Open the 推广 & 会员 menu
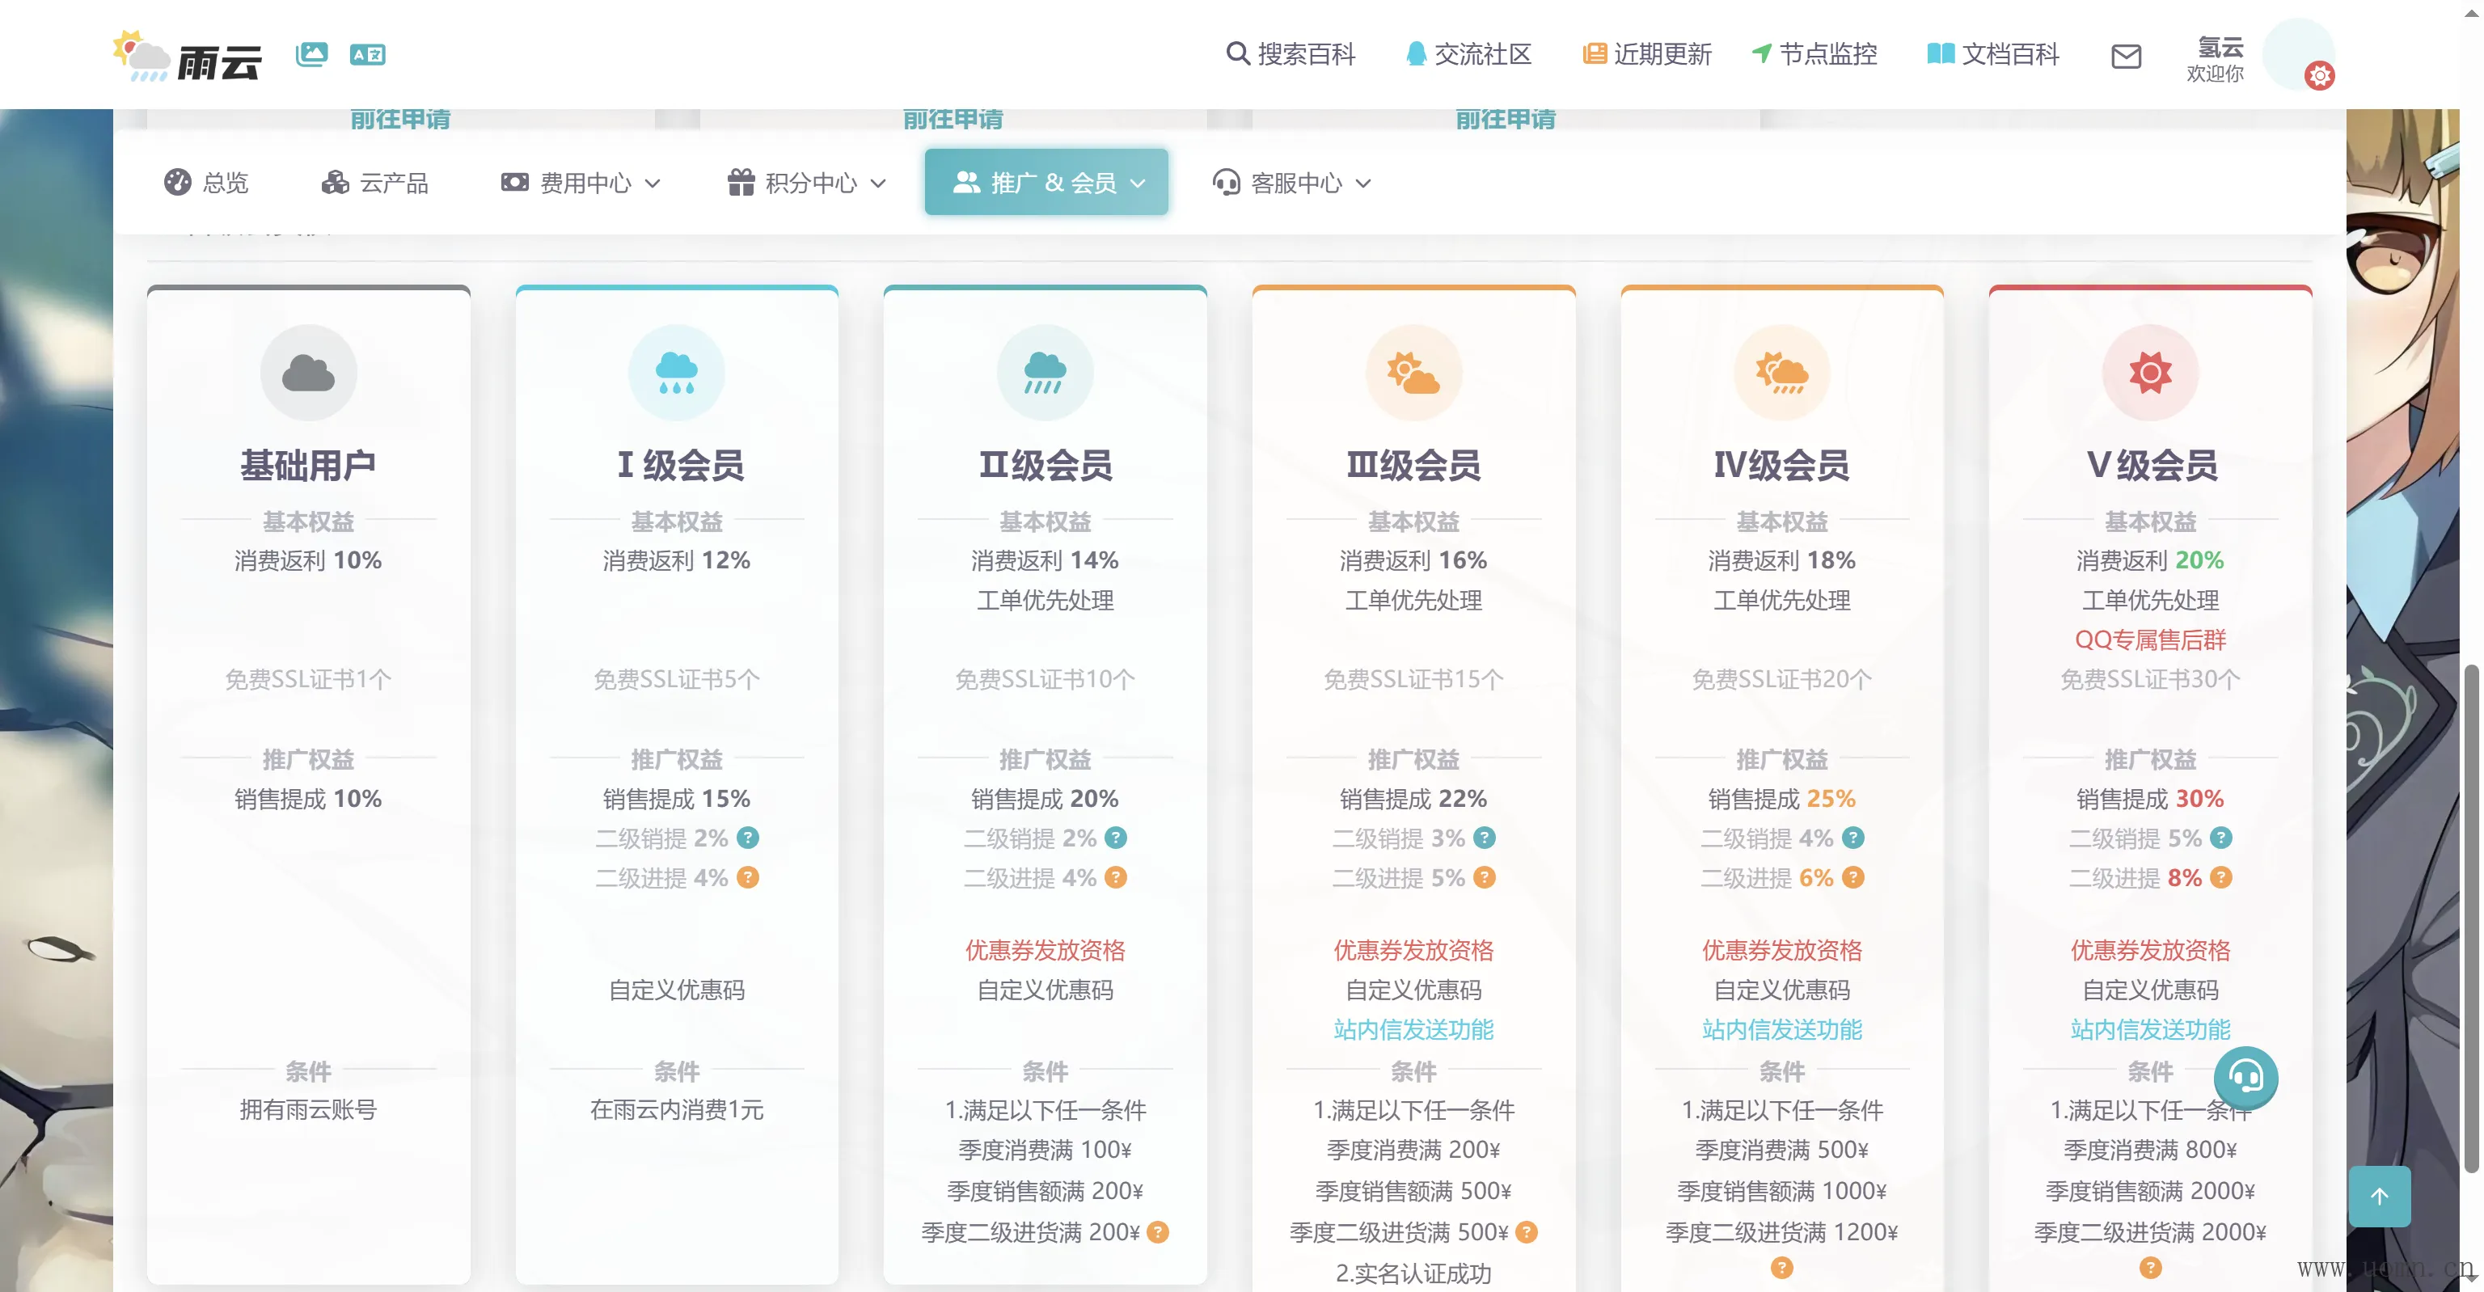 click(x=1046, y=182)
